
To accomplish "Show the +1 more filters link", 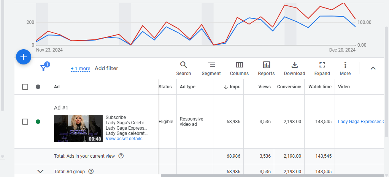I will (x=80, y=69).
